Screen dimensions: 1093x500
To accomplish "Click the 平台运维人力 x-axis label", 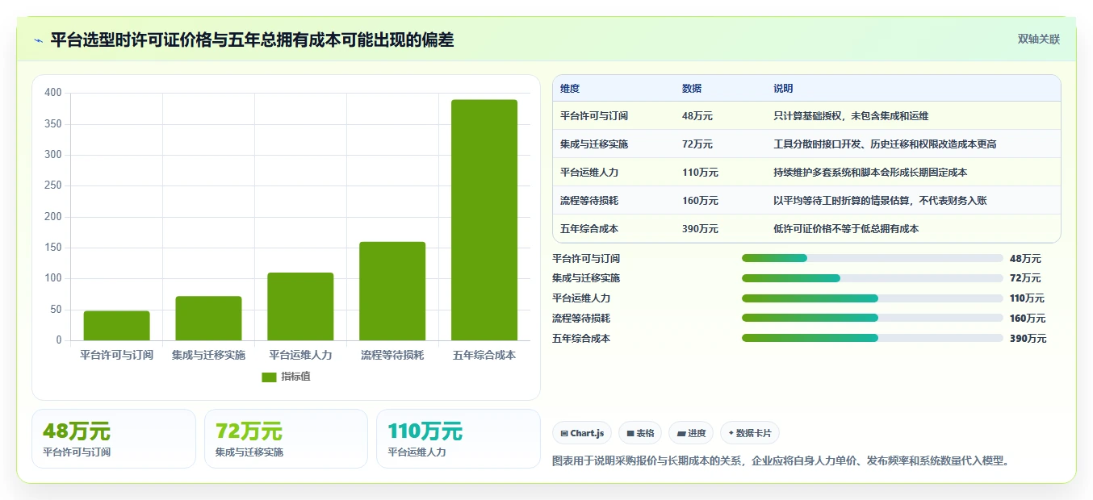I will click(x=300, y=355).
